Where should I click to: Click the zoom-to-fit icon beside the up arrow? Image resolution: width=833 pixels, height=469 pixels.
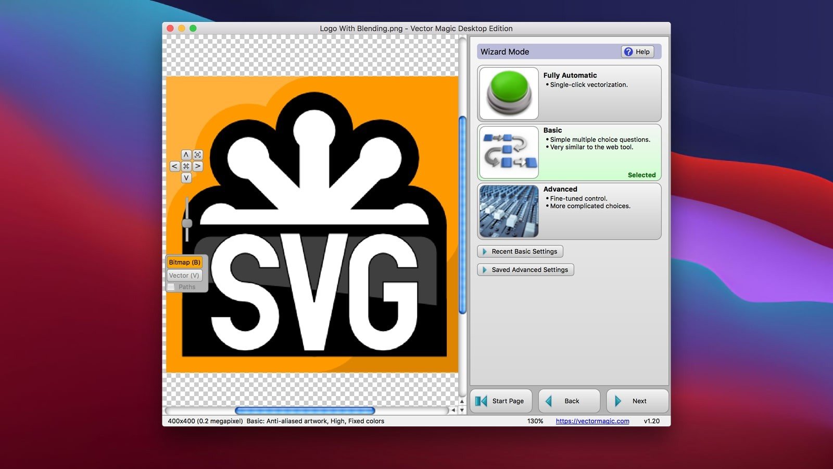pos(198,155)
